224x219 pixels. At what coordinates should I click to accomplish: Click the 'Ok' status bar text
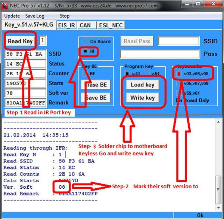pyautogui.click(x=200, y=215)
